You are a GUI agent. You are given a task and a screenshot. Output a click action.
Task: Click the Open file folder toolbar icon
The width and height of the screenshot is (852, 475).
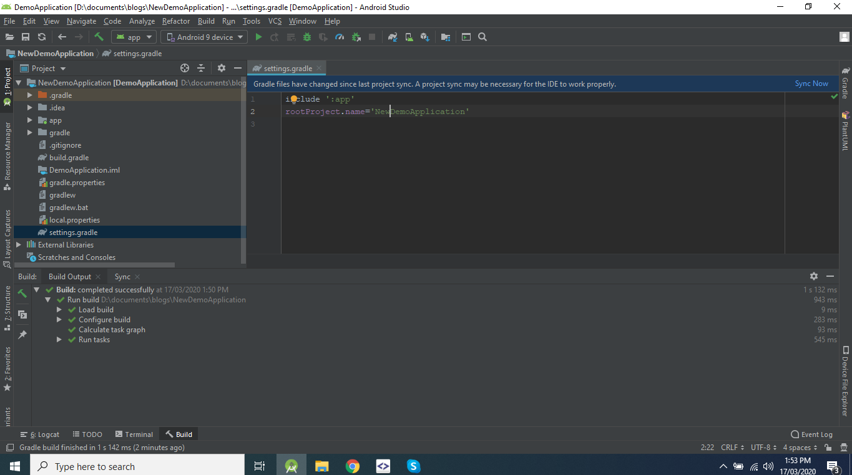tap(10, 37)
